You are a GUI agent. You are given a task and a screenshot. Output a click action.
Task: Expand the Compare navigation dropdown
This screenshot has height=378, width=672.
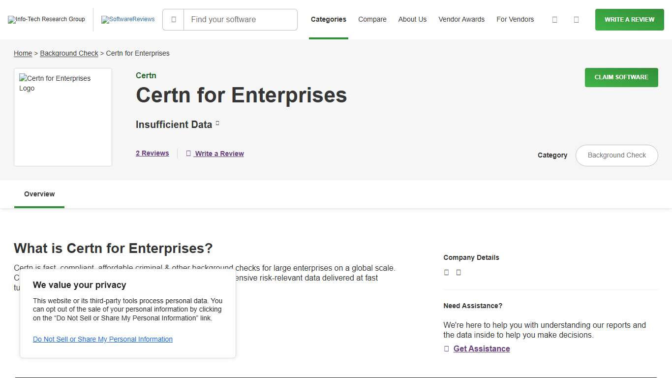tap(372, 19)
